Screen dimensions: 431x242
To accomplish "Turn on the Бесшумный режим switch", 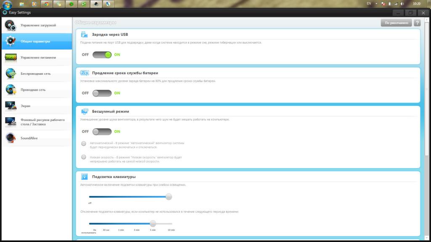I will (x=102, y=132).
